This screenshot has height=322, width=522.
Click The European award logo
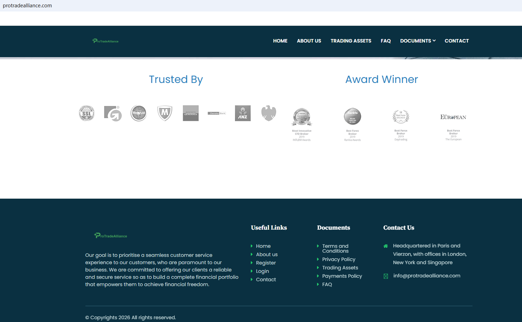(x=453, y=117)
